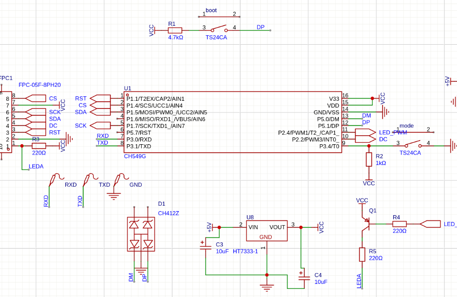Select the HT7333-1 regulator U8

(x=267, y=231)
